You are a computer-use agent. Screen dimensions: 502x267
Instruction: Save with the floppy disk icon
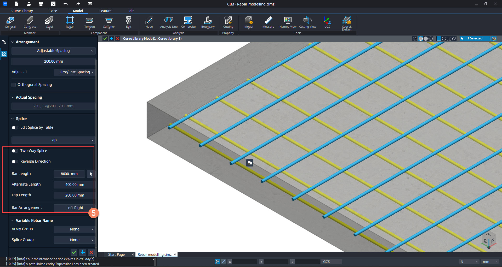click(41, 4)
